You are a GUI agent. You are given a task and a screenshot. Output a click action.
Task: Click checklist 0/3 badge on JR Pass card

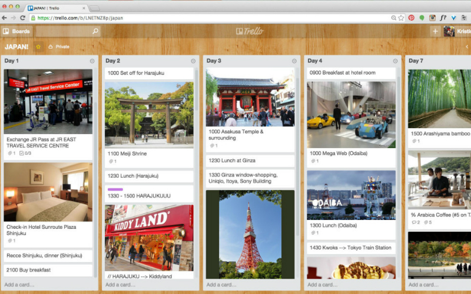[25, 153]
